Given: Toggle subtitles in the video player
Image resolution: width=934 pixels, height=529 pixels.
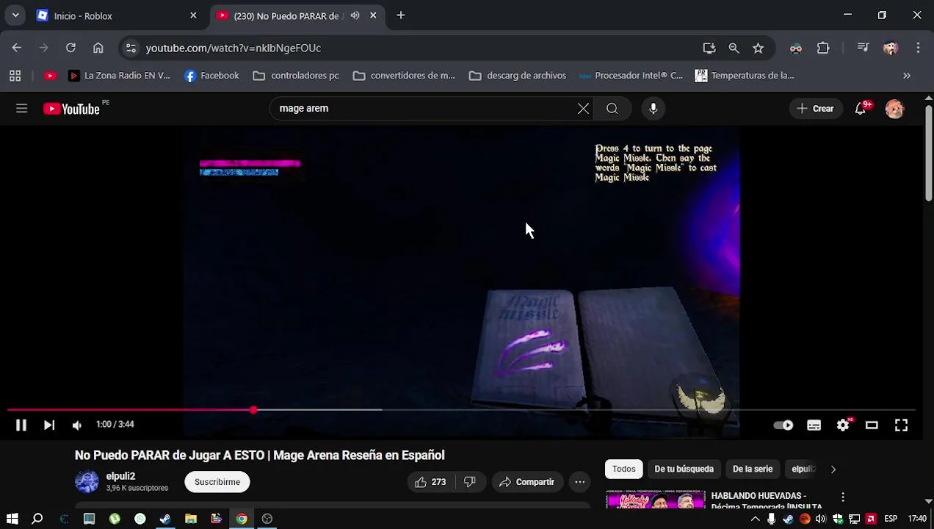Looking at the screenshot, I should [814, 425].
